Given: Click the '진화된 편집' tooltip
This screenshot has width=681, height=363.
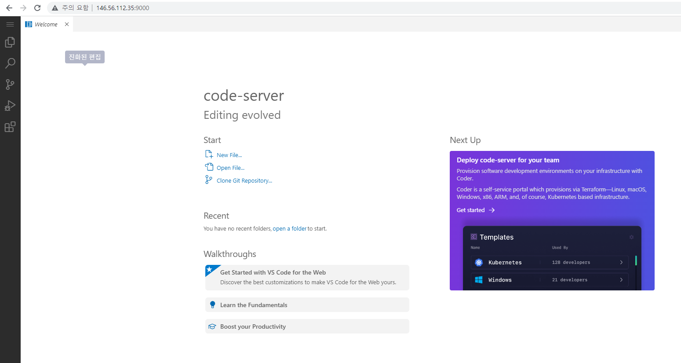Looking at the screenshot, I should (85, 57).
